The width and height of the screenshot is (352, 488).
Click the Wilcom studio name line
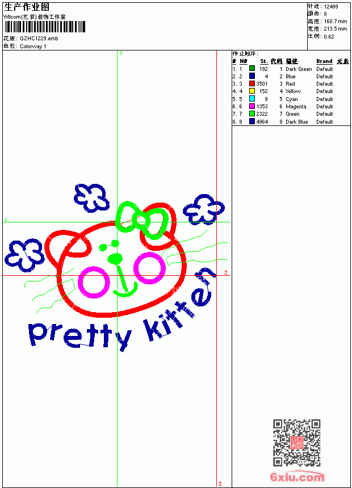click(x=34, y=17)
